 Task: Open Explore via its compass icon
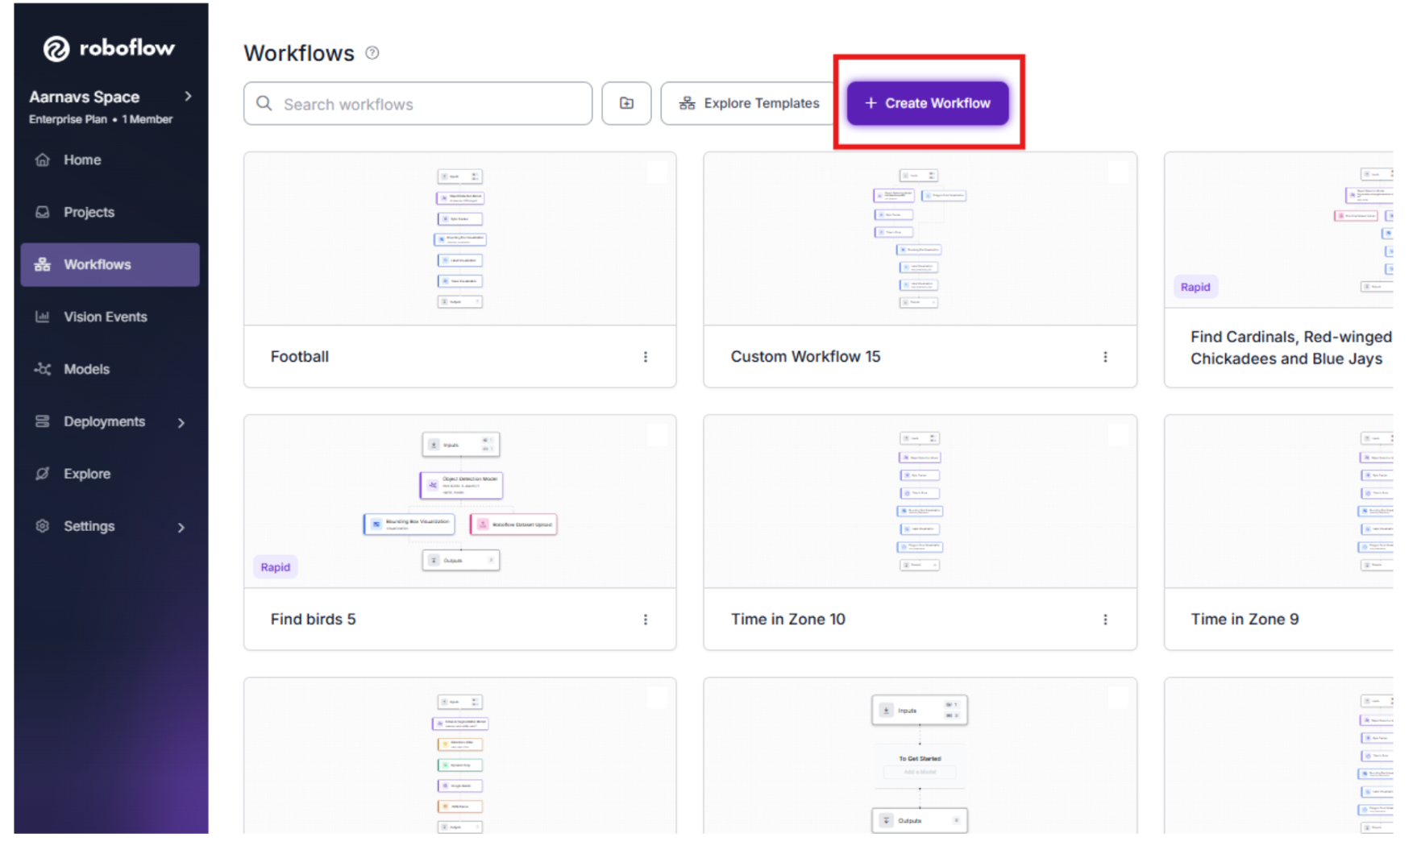[x=42, y=474]
